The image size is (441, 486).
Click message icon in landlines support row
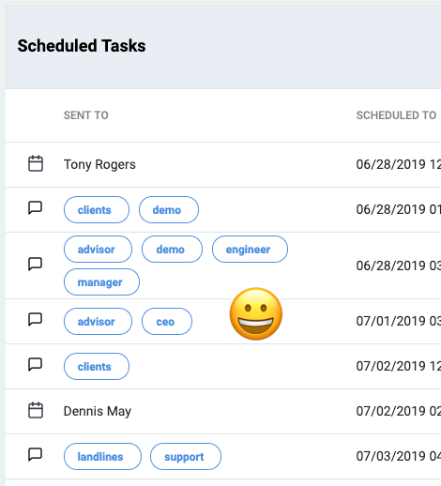(x=36, y=455)
